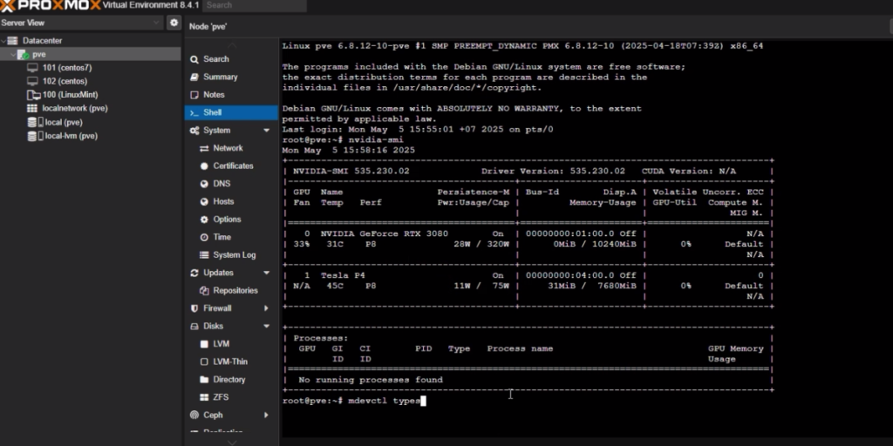Open the Updates section

(218, 273)
